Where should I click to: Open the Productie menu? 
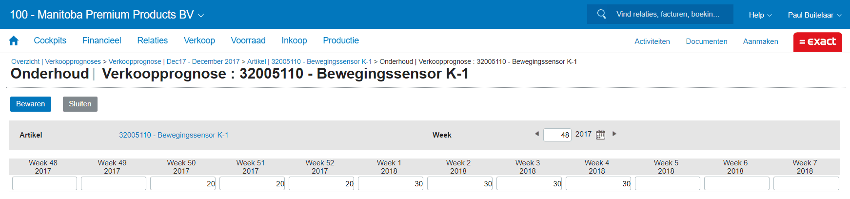click(341, 40)
